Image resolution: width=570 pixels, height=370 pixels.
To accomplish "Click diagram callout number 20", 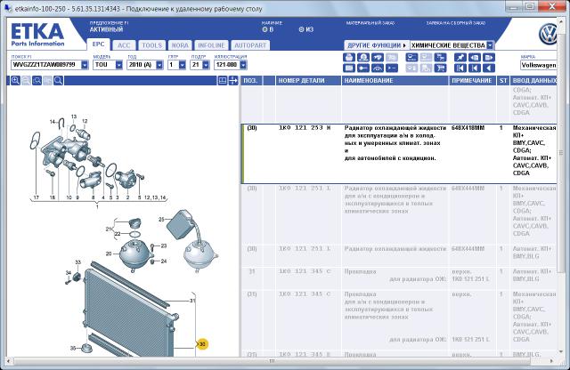I will pyautogui.click(x=109, y=253).
